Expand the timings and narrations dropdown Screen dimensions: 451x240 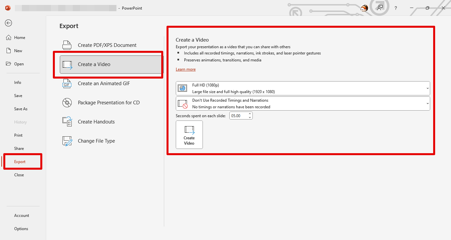(427, 103)
